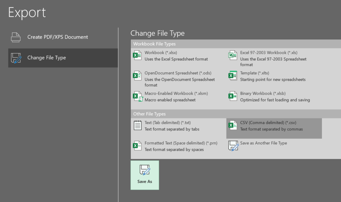This screenshot has width=341, height=202.
Task: Click the Workbook (*.xlsx) spreadsheet icon
Action: click(137, 55)
